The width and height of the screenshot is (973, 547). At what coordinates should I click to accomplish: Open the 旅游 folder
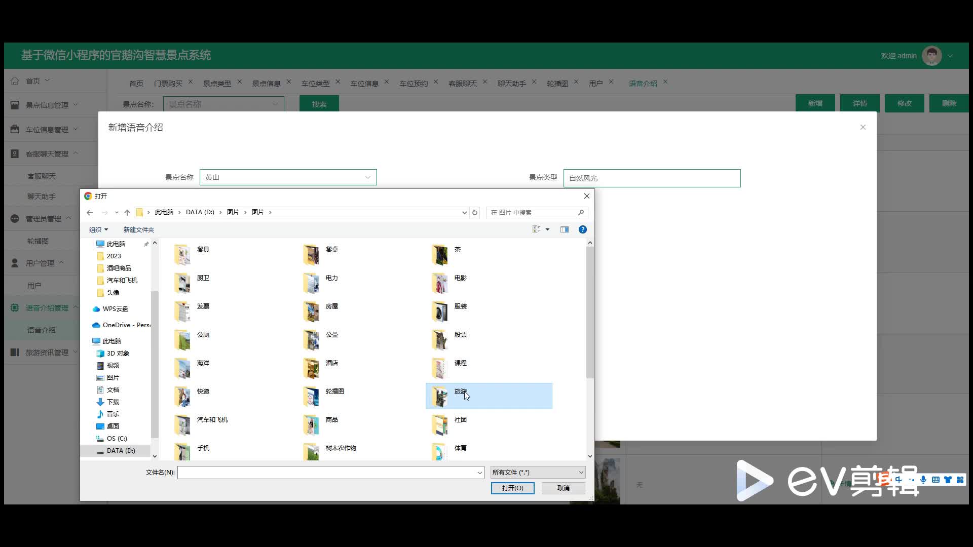coord(460,392)
